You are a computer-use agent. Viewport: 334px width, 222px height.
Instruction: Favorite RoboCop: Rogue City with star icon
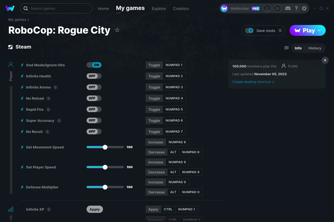[x=117, y=30]
